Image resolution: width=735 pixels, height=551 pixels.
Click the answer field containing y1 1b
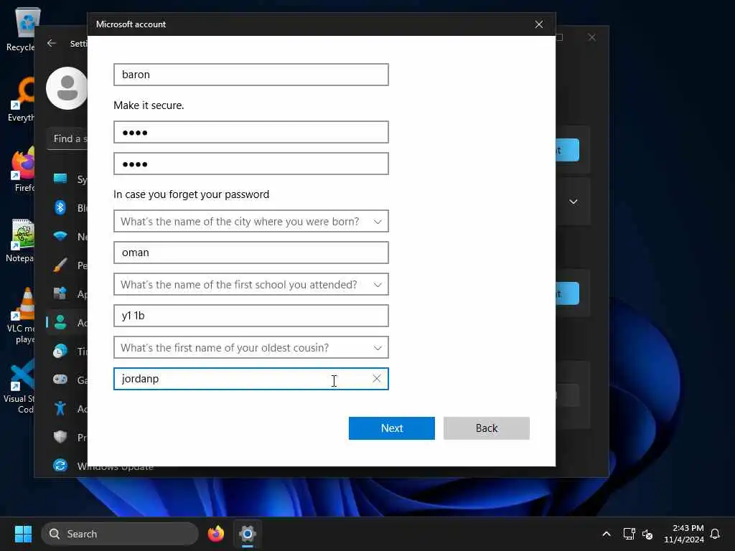click(x=251, y=316)
